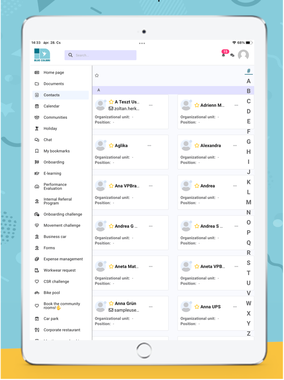Screen dimensions: 284x380
Task: Click the CSR challenge heart icon
Action: click(x=37, y=282)
